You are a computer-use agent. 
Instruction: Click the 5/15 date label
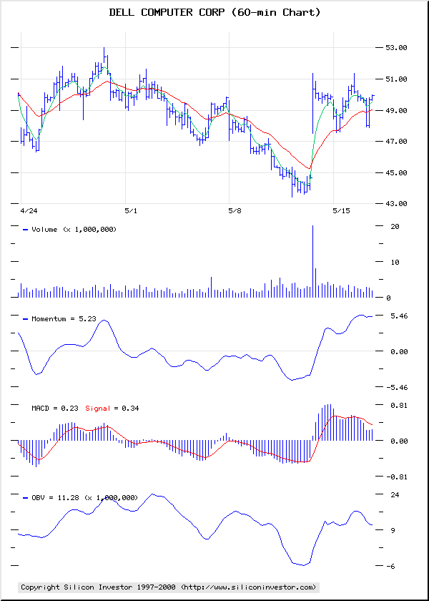[x=341, y=210]
